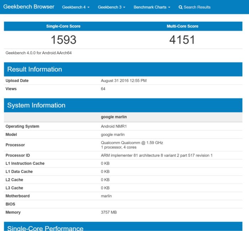Click the Model row label
Screen dimensions: 249x231
pos(11,134)
